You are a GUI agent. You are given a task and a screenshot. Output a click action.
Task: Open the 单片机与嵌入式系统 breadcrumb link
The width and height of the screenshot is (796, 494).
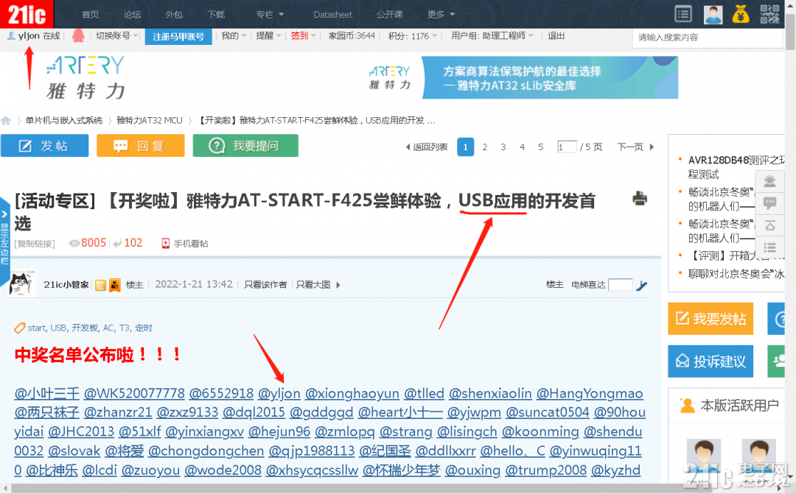coord(64,120)
